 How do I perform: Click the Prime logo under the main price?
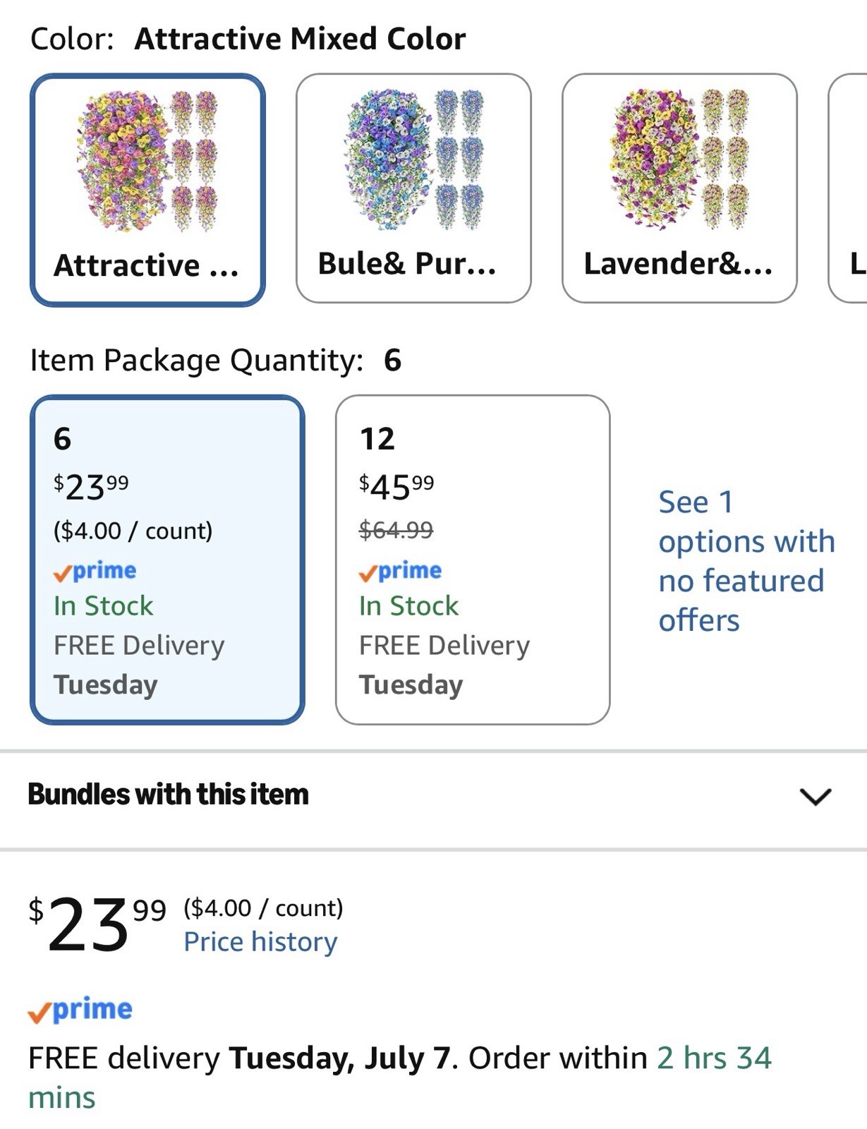click(80, 1010)
